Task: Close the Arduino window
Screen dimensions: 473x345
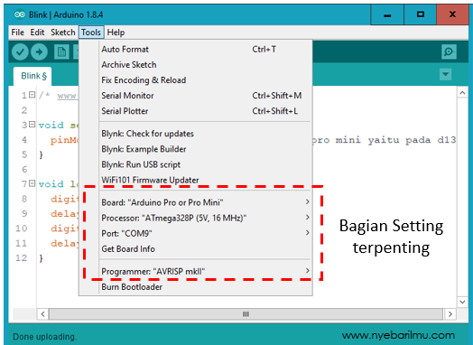Action: pyautogui.click(x=452, y=14)
